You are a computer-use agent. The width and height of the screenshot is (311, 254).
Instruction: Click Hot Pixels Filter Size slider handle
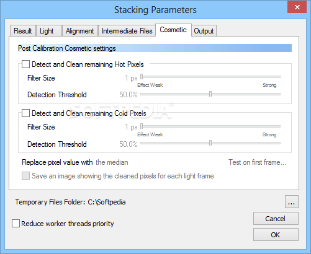coord(142,77)
